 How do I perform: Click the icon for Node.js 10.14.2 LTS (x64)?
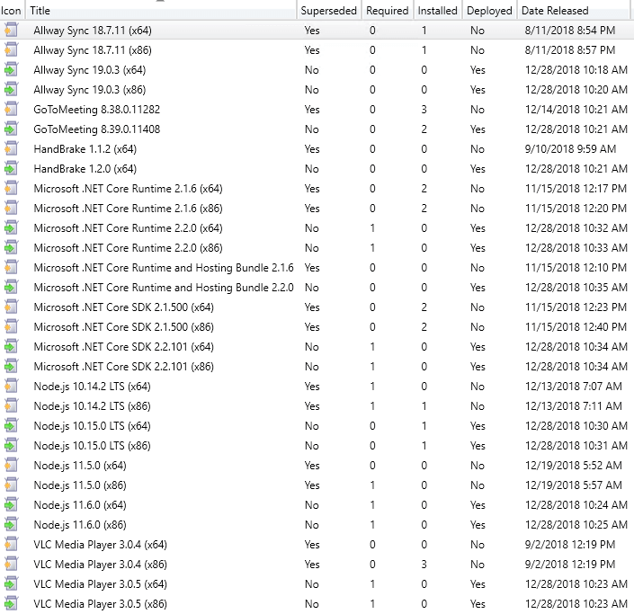pyautogui.click(x=12, y=387)
